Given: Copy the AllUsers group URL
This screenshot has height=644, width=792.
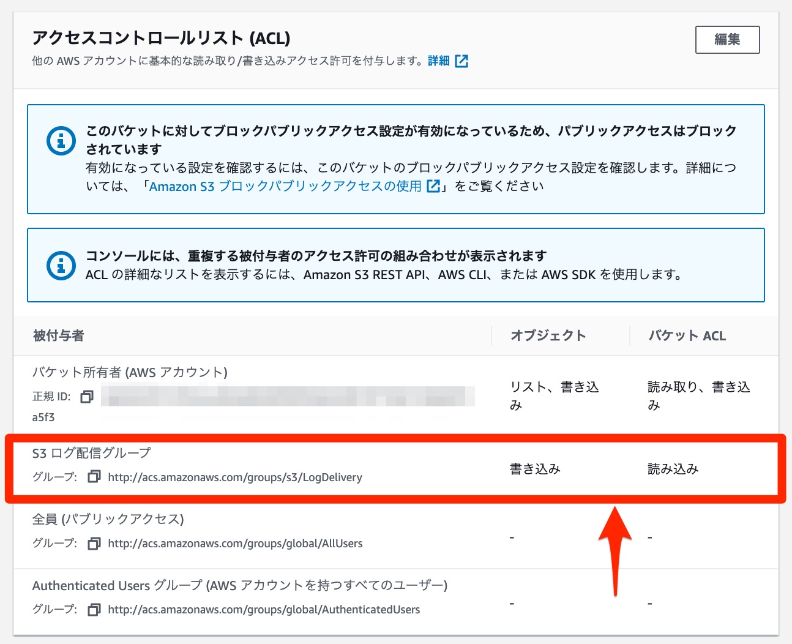Looking at the screenshot, I should [94, 543].
